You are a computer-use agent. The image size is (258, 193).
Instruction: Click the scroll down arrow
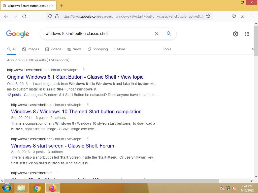coord(256,177)
